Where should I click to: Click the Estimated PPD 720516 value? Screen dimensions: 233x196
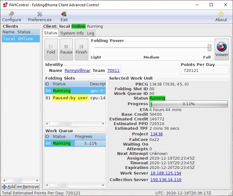point(157,124)
